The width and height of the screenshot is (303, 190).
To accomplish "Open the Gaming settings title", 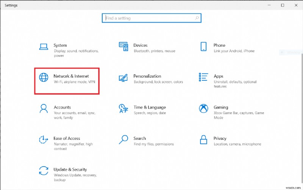I will [x=221, y=107].
